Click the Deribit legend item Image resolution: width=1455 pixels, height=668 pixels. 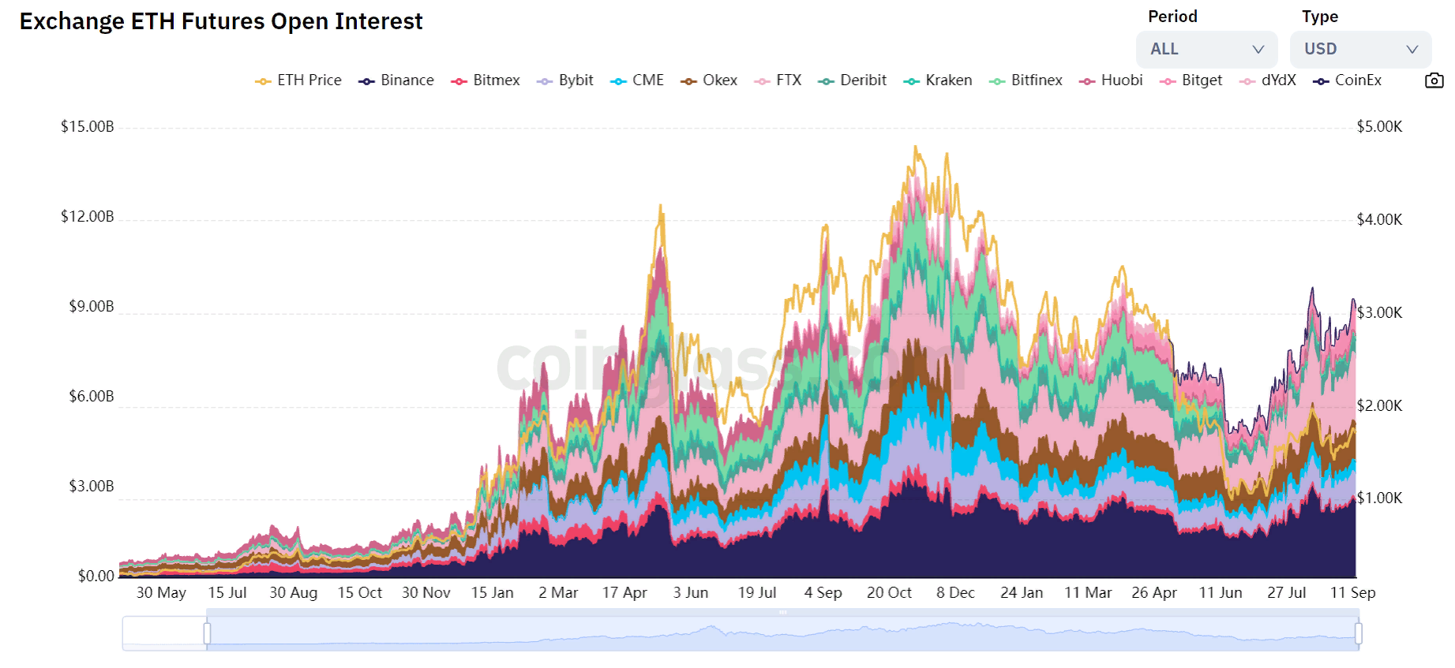coord(853,80)
